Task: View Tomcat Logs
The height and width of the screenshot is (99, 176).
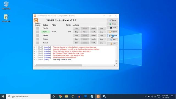Action: [101, 43]
